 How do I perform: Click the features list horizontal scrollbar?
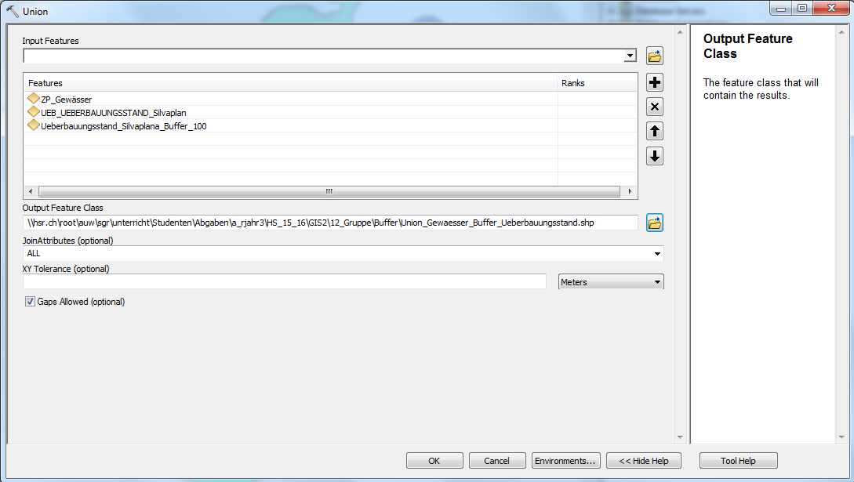tap(329, 191)
